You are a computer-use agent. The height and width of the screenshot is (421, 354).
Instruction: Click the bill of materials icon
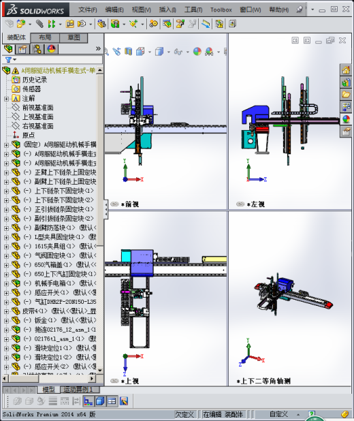coord(167,24)
